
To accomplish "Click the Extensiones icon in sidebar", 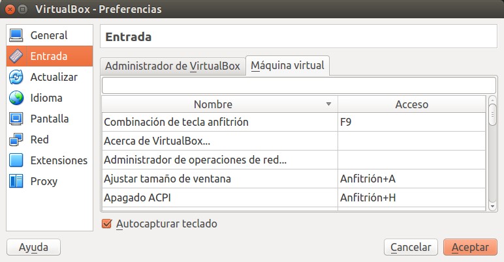I will coord(16,160).
